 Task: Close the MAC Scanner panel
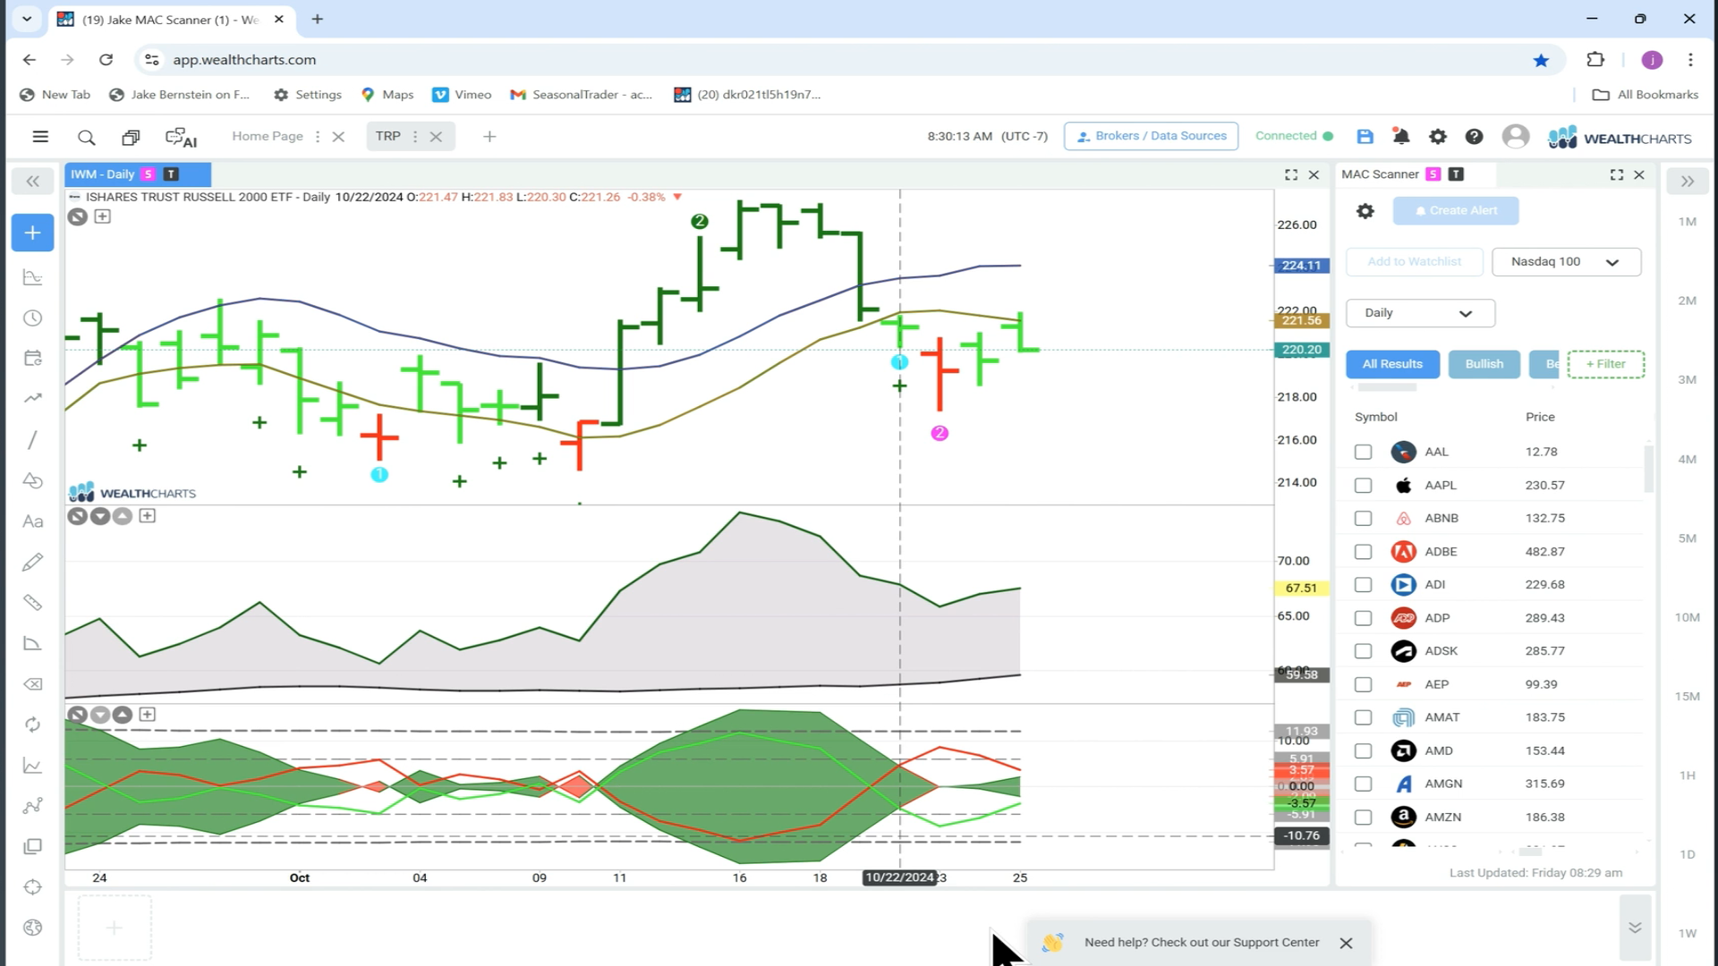pos(1639,174)
